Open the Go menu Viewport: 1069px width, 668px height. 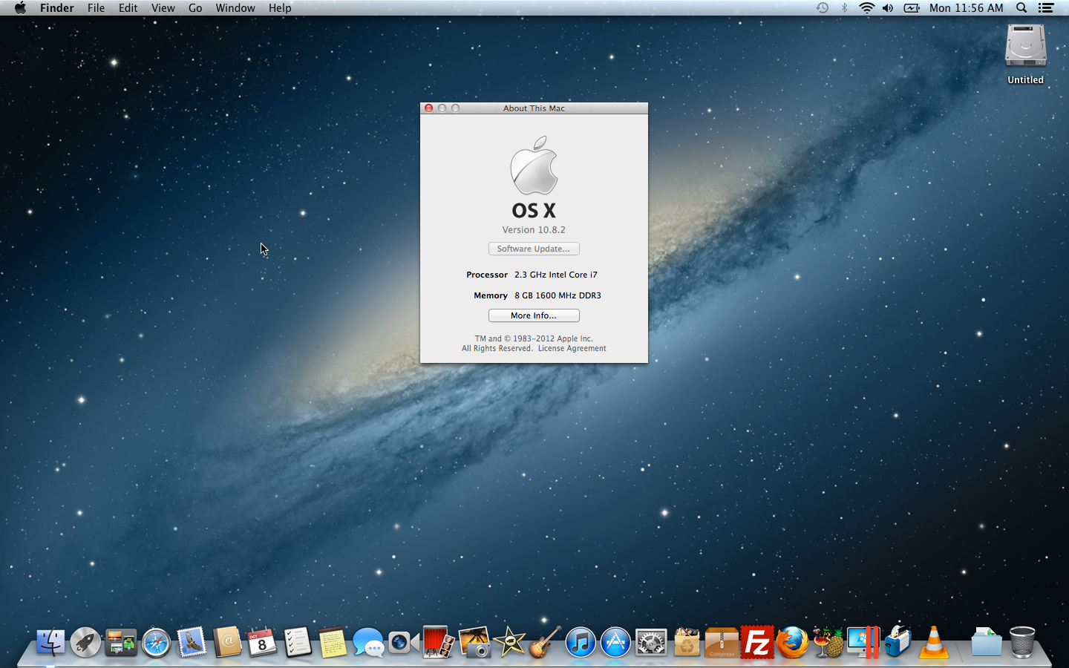point(195,8)
